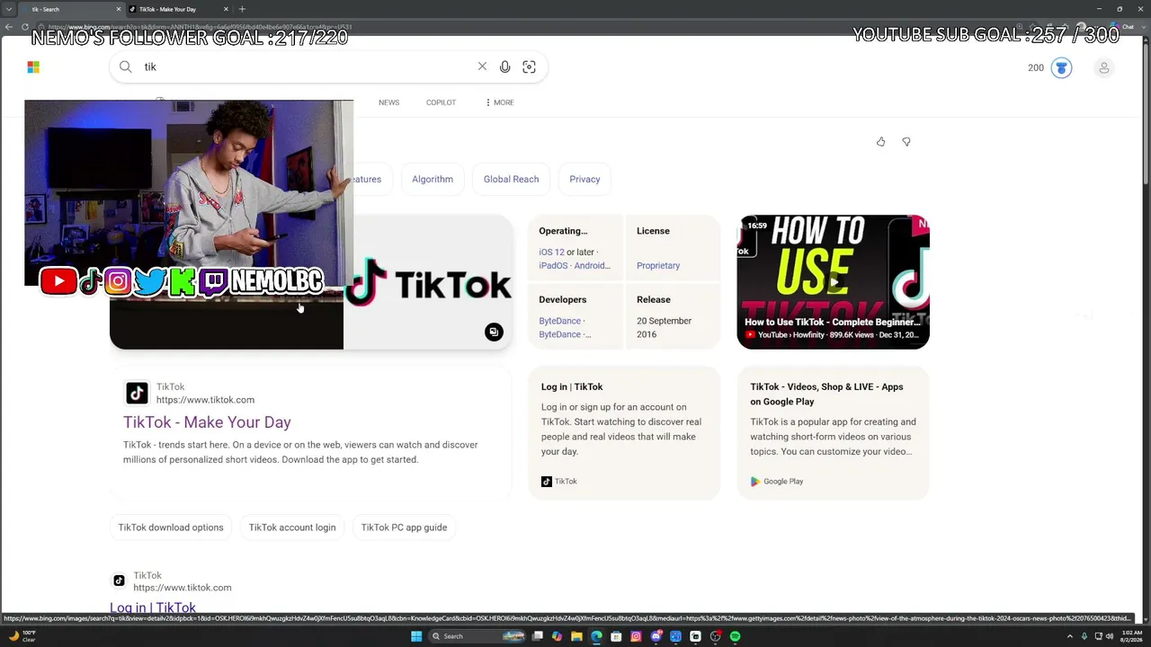Expand the MORE search categories menu
The image size is (1151, 647).
point(499,102)
